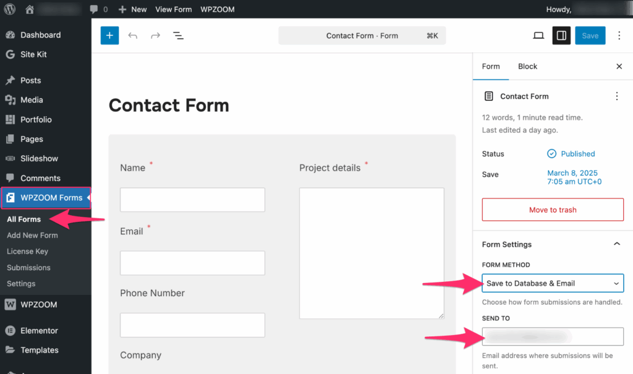Switch to the Form tab

pyautogui.click(x=490, y=66)
